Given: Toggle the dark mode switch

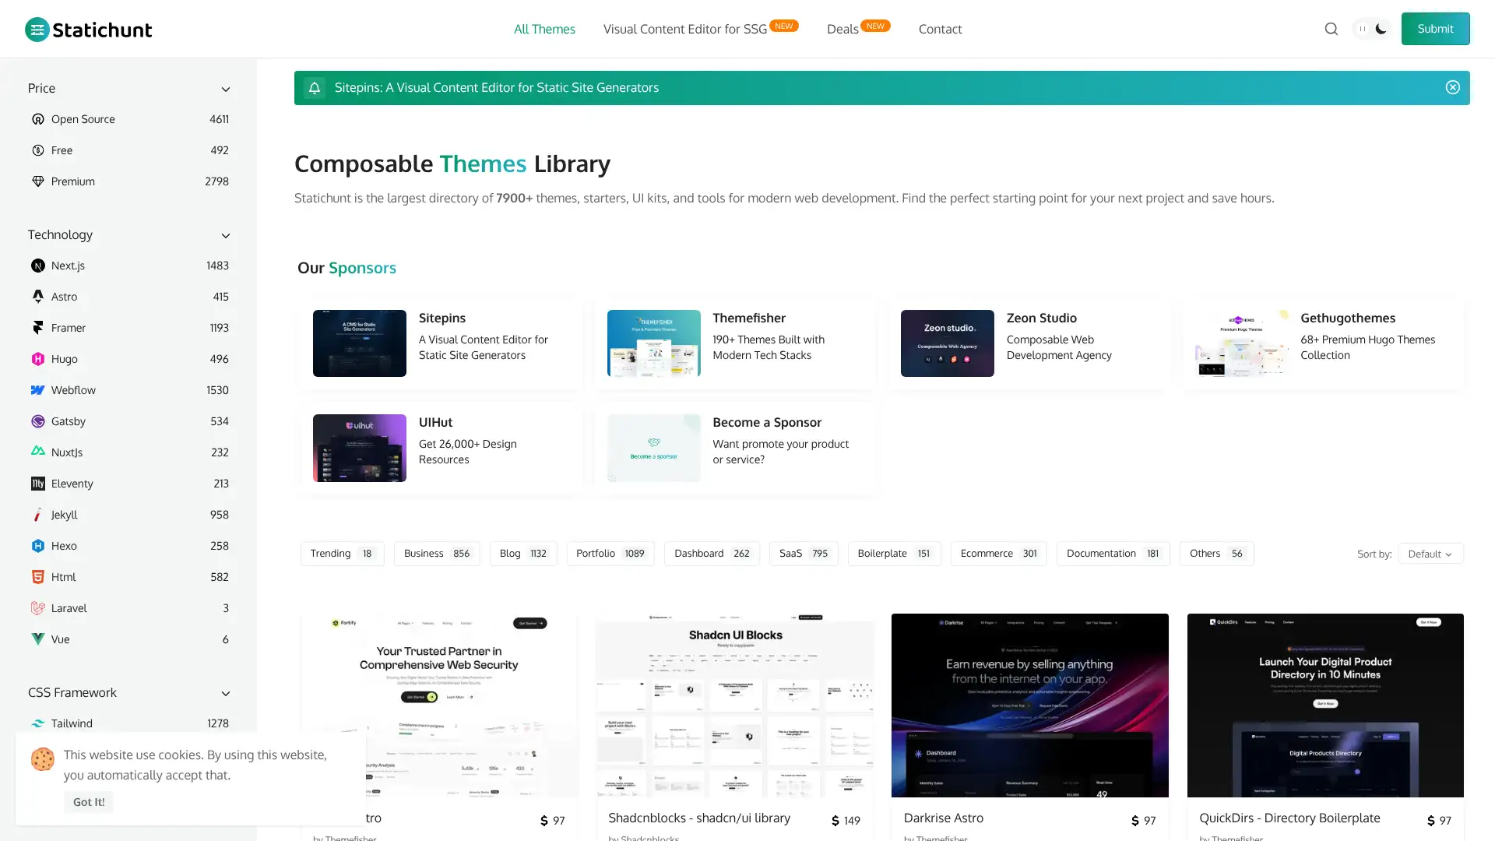Looking at the screenshot, I should 1372,29.
